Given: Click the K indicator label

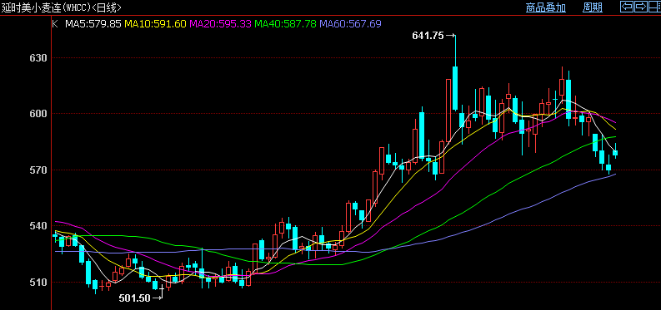Looking at the screenshot, I should 54,24.
